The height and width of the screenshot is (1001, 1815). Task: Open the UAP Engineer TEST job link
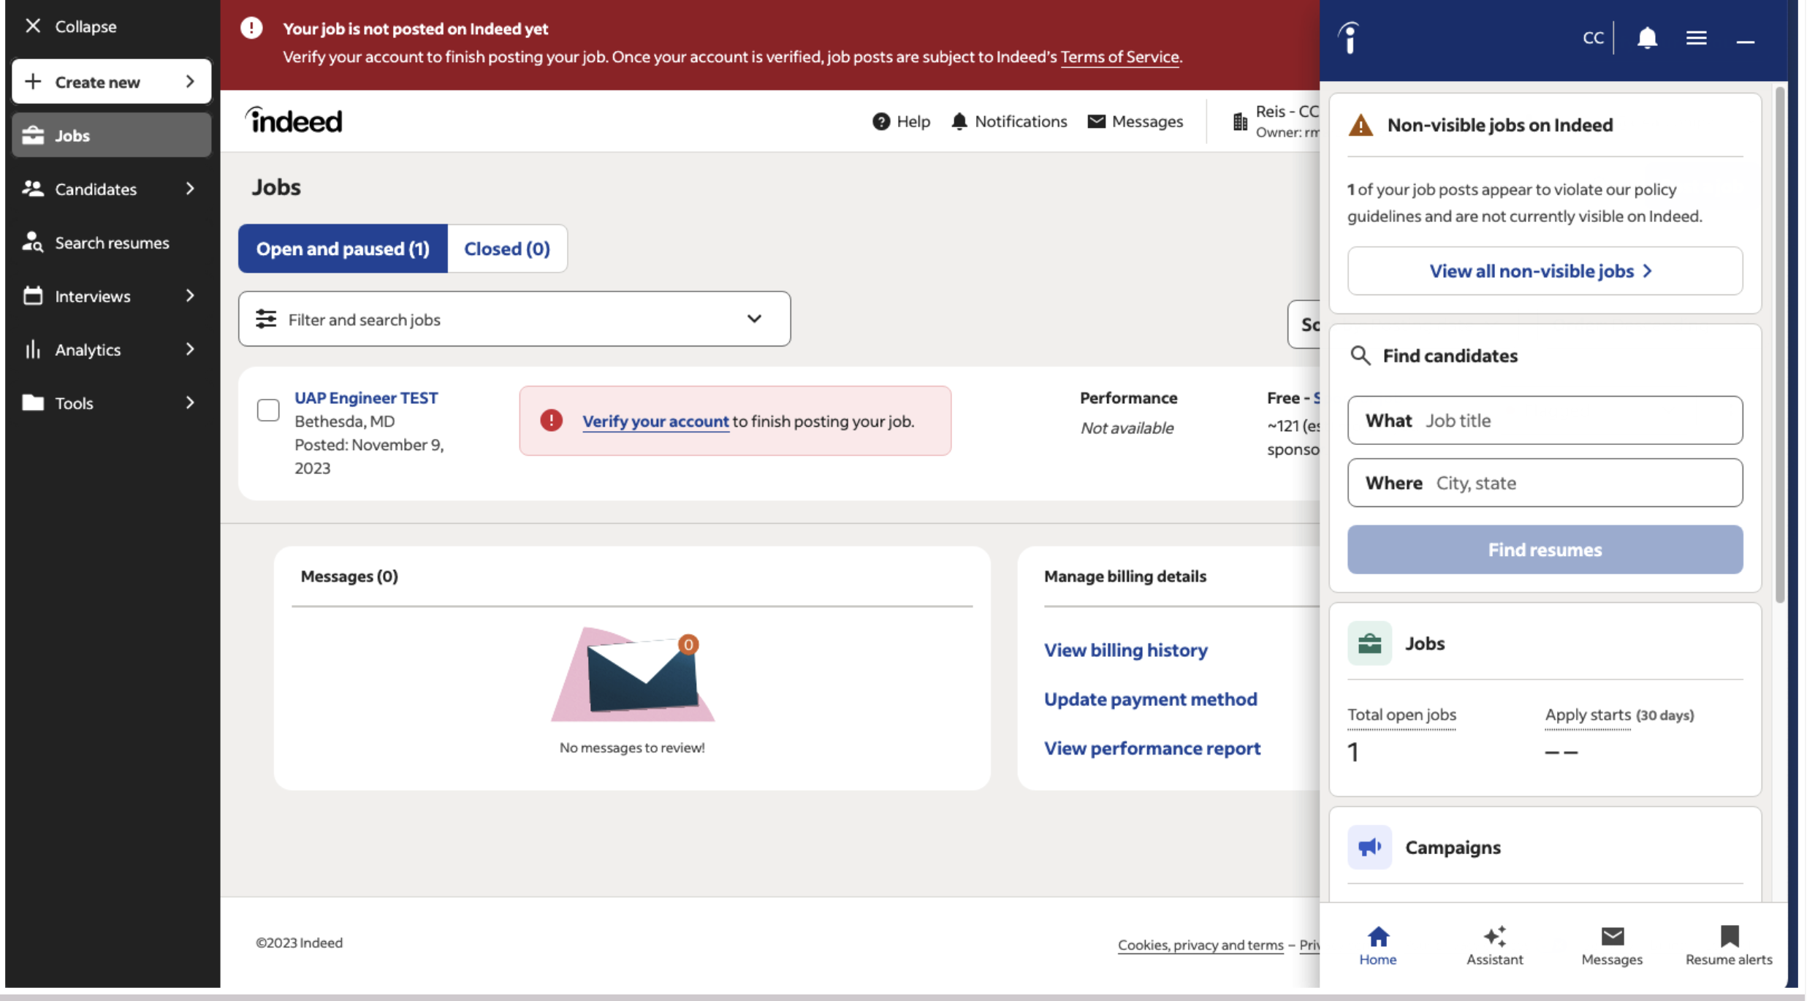click(366, 397)
